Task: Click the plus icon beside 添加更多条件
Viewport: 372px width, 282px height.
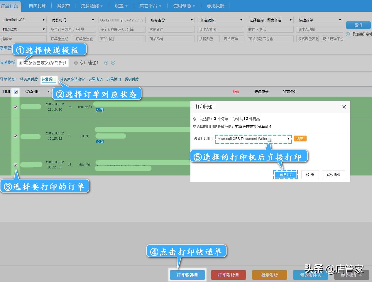Action: point(348,34)
